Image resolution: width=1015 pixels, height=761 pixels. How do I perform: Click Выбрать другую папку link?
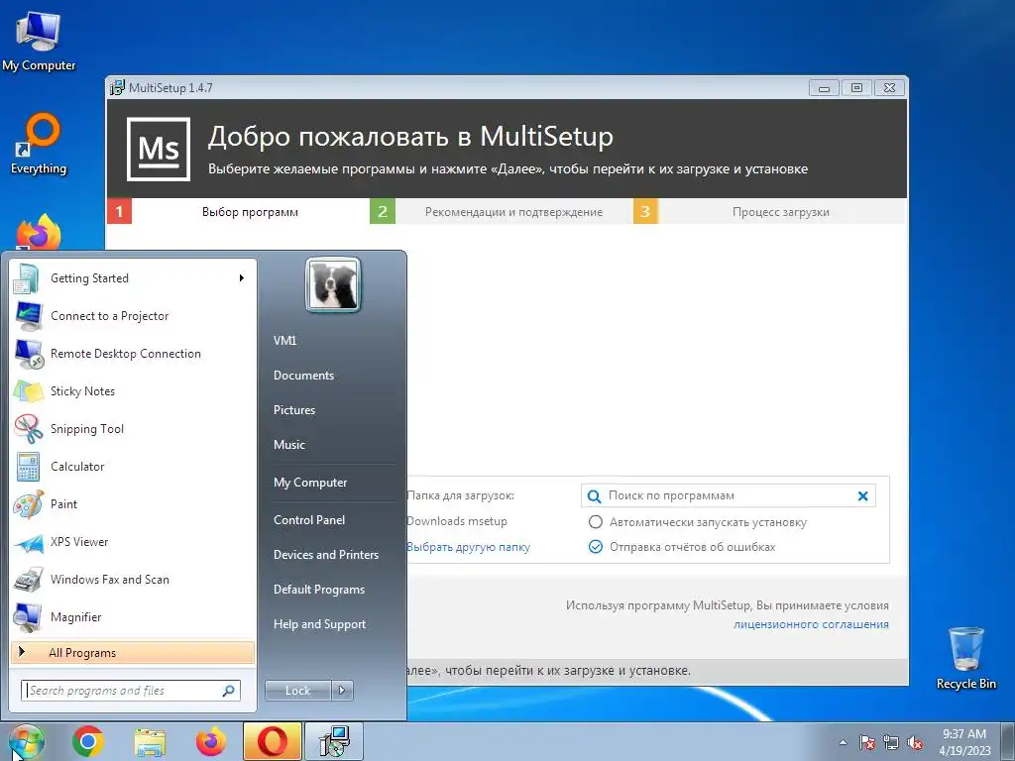pos(468,547)
